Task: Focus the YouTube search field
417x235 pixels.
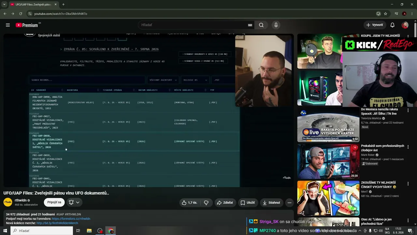Action: [x=192, y=25]
